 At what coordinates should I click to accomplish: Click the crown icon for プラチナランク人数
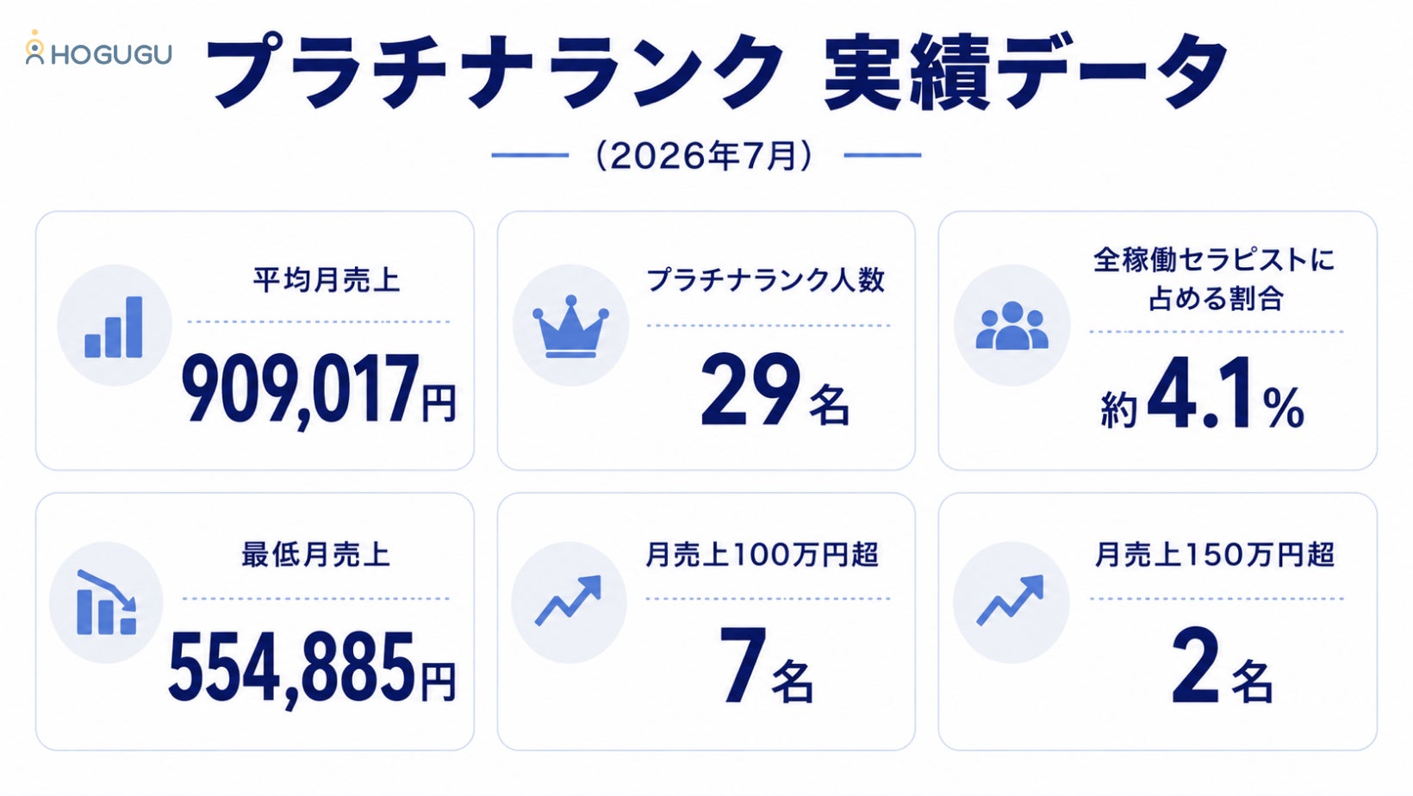tap(570, 326)
